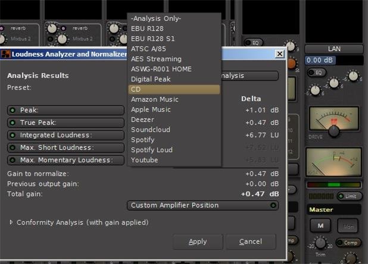The height and width of the screenshot is (264, 368).
Task: Pick the Spotify Loud preset
Action: (174, 150)
